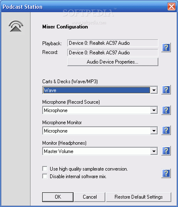Open help for Carts & Decks setting
This screenshot has height=207, width=178.
click(166, 90)
